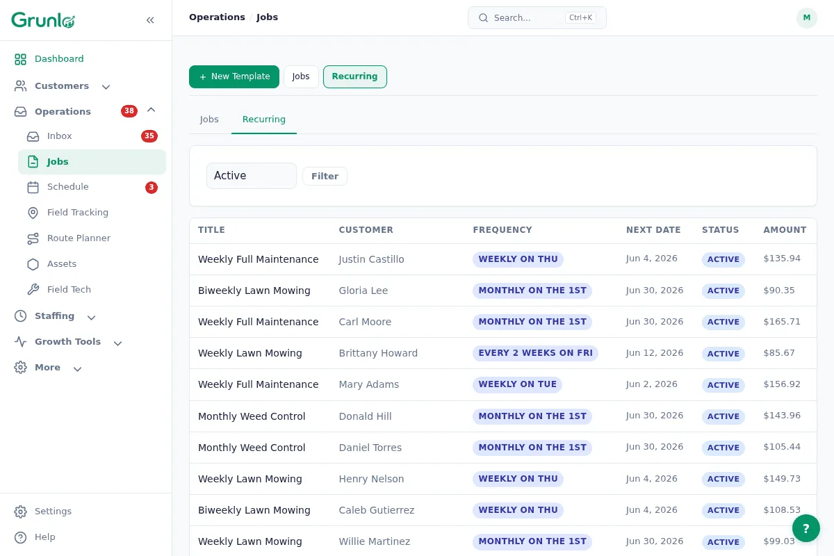Open Caleb Gutierrez's Biweekly Lawn Mowing
834x556 pixels.
254,510
